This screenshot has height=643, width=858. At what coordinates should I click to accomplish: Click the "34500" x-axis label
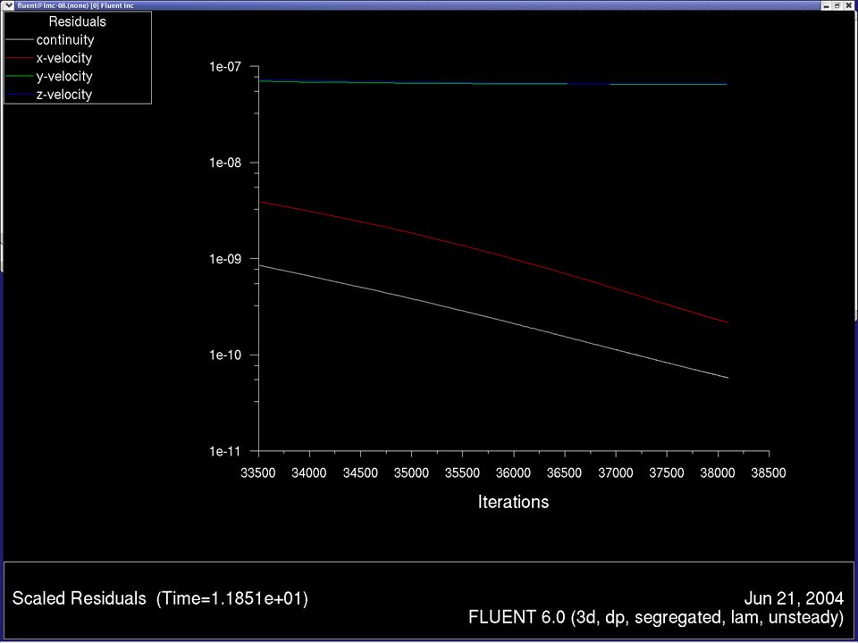(360, 473)
